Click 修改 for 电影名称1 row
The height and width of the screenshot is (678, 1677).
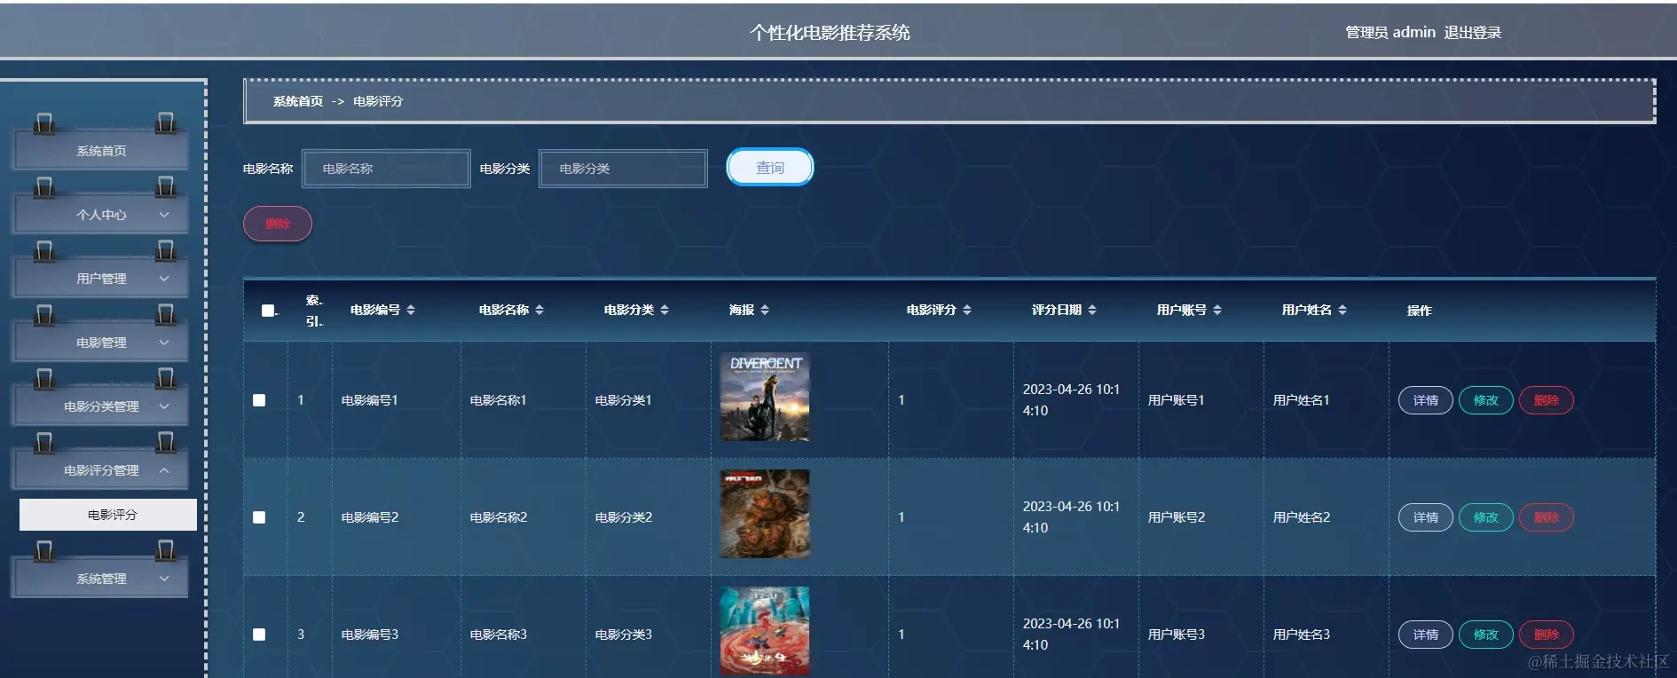coord(1486,400)
